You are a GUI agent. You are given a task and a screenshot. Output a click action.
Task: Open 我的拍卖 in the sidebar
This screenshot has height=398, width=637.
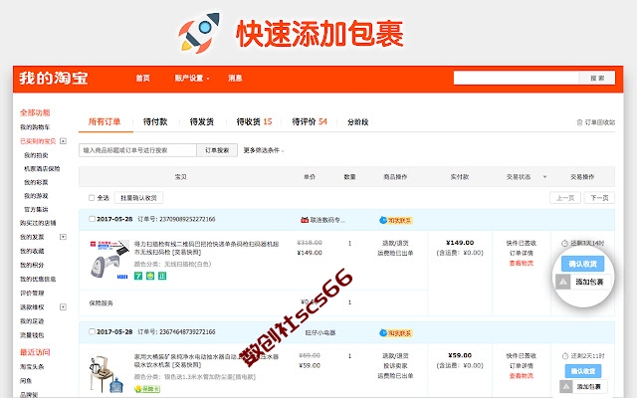click(36, 155)
